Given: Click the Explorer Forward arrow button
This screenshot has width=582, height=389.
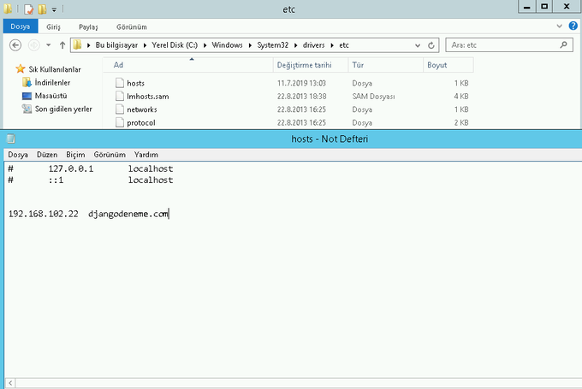Looking at the screenshot, I should (33, 45).
